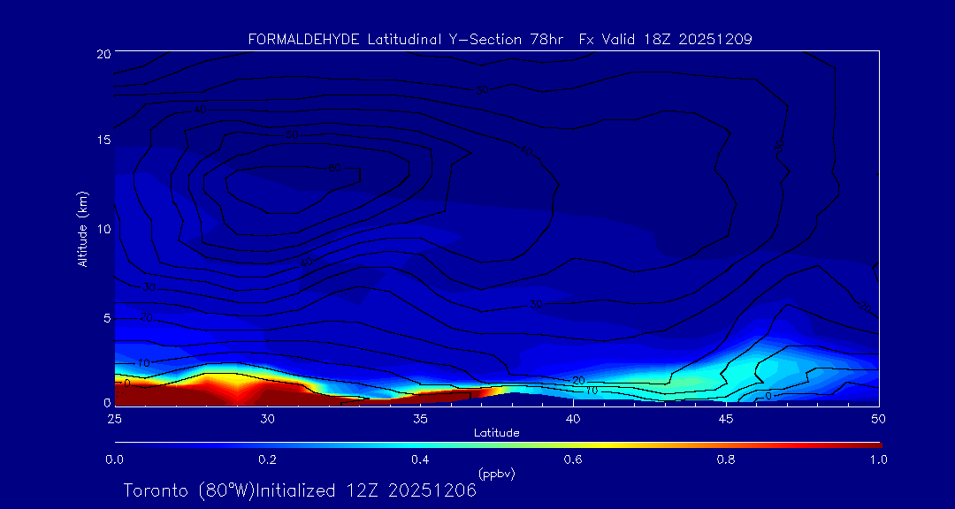Click the latitude axis tick label 50
The height and width of the screenshot is (509, 955).
point(879,419)
